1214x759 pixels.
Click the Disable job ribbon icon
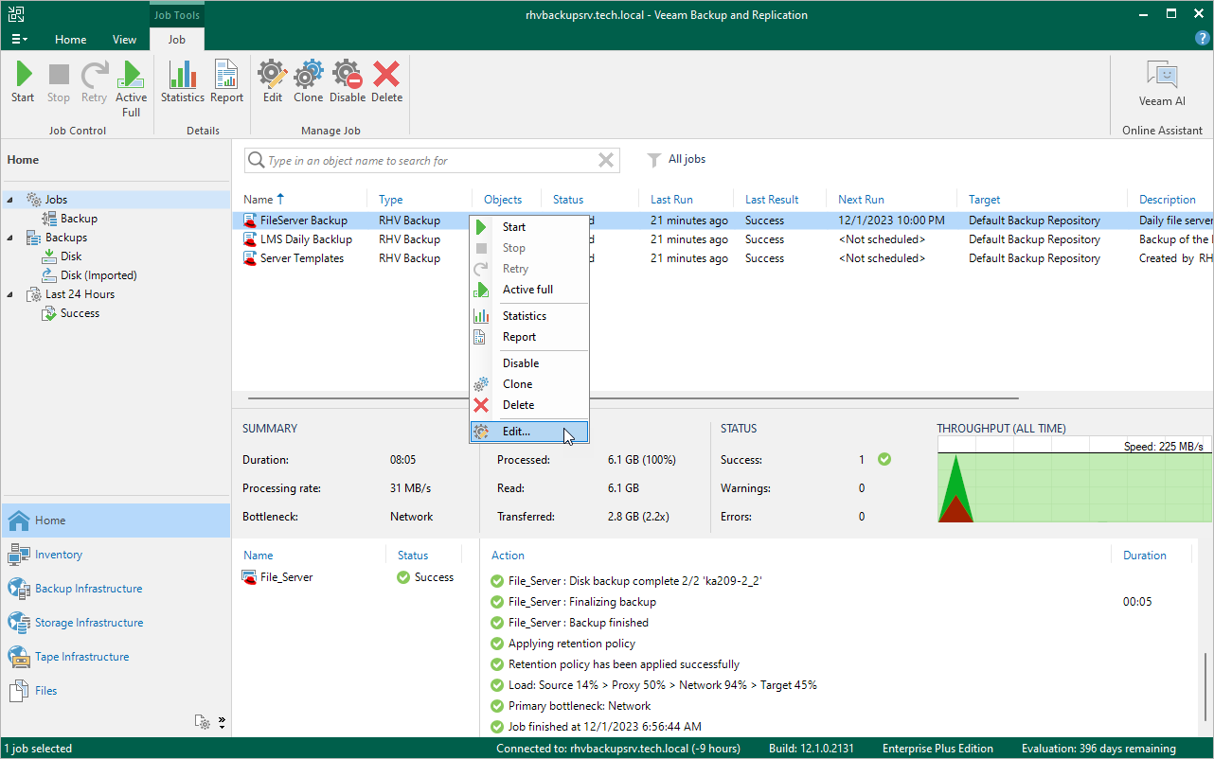click(x=348, y=81)
